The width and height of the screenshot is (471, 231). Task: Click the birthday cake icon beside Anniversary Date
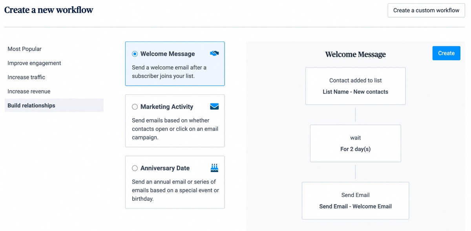(214, 168)
